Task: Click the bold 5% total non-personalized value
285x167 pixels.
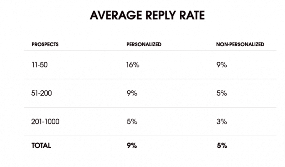Action: 222,145
